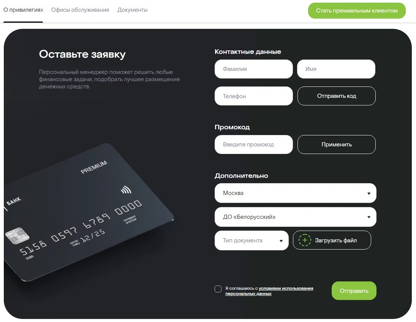The width and height of the screenshot is (416, 322).
Task: Open the Документы tab
Action: [132, 10]
